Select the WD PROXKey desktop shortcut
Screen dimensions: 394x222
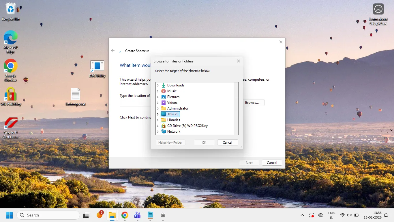(x=11, y=97)
